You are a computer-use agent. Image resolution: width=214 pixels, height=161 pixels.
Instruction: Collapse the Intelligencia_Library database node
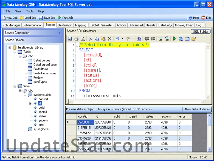coord(10,48)
